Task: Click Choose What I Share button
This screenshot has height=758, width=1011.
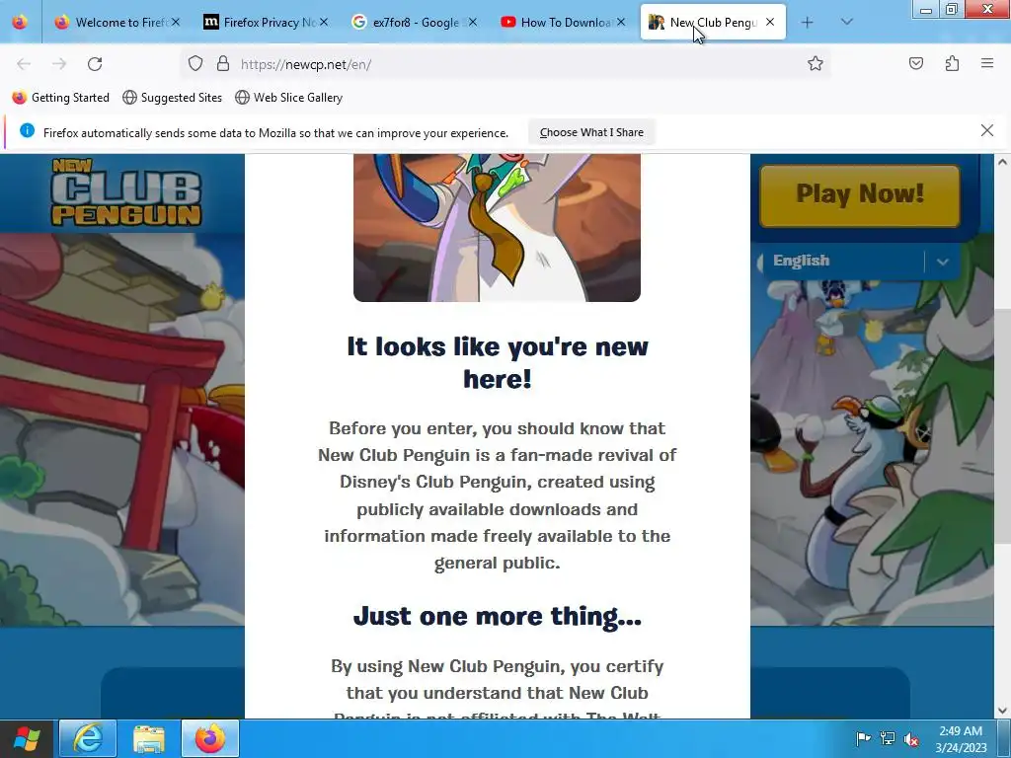Action: (591, 132)
